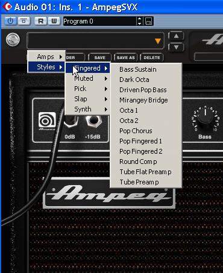The image size is (223, 273).
Task: Expand the Amps submenu
Action: point(46,57)
